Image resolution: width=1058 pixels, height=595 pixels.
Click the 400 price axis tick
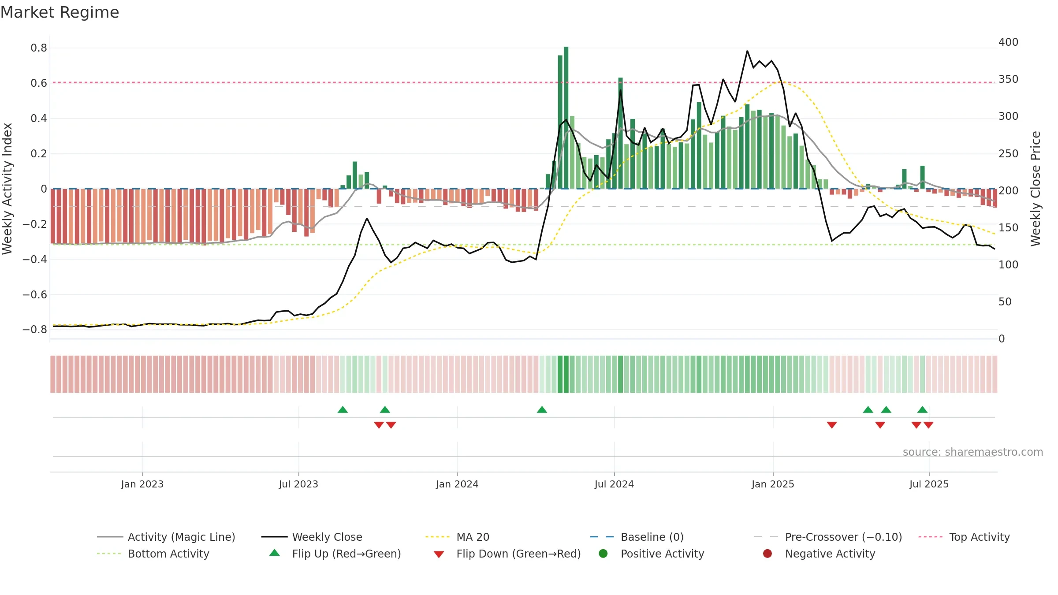pos(1008,42)
